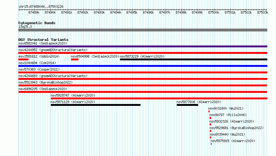The image size is (276, 156).
Task: Open esv3581812 (Uddin2014) variant label
Action: tap(39, 56)
